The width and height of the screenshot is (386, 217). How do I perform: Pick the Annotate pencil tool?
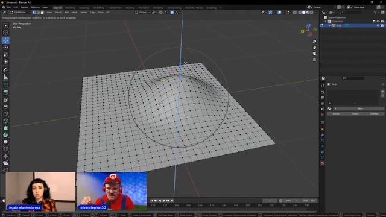click(x=5, y=70)
